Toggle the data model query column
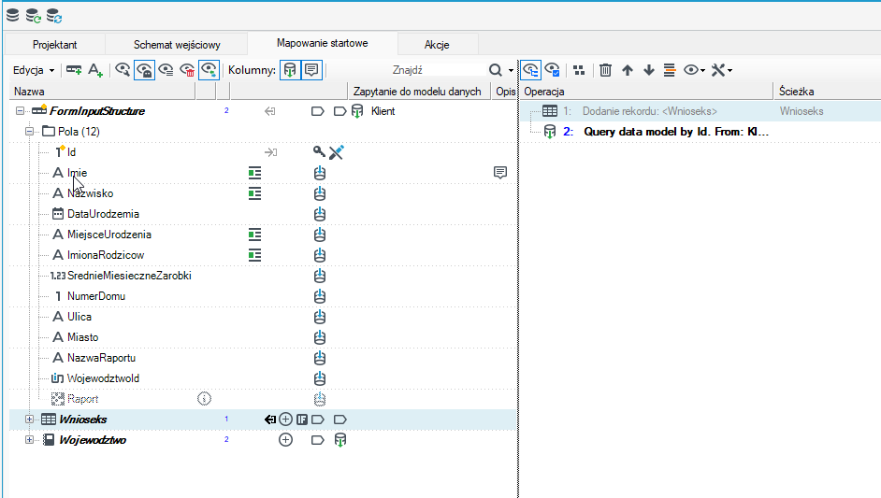881x498 pixels. click(290, 70)
